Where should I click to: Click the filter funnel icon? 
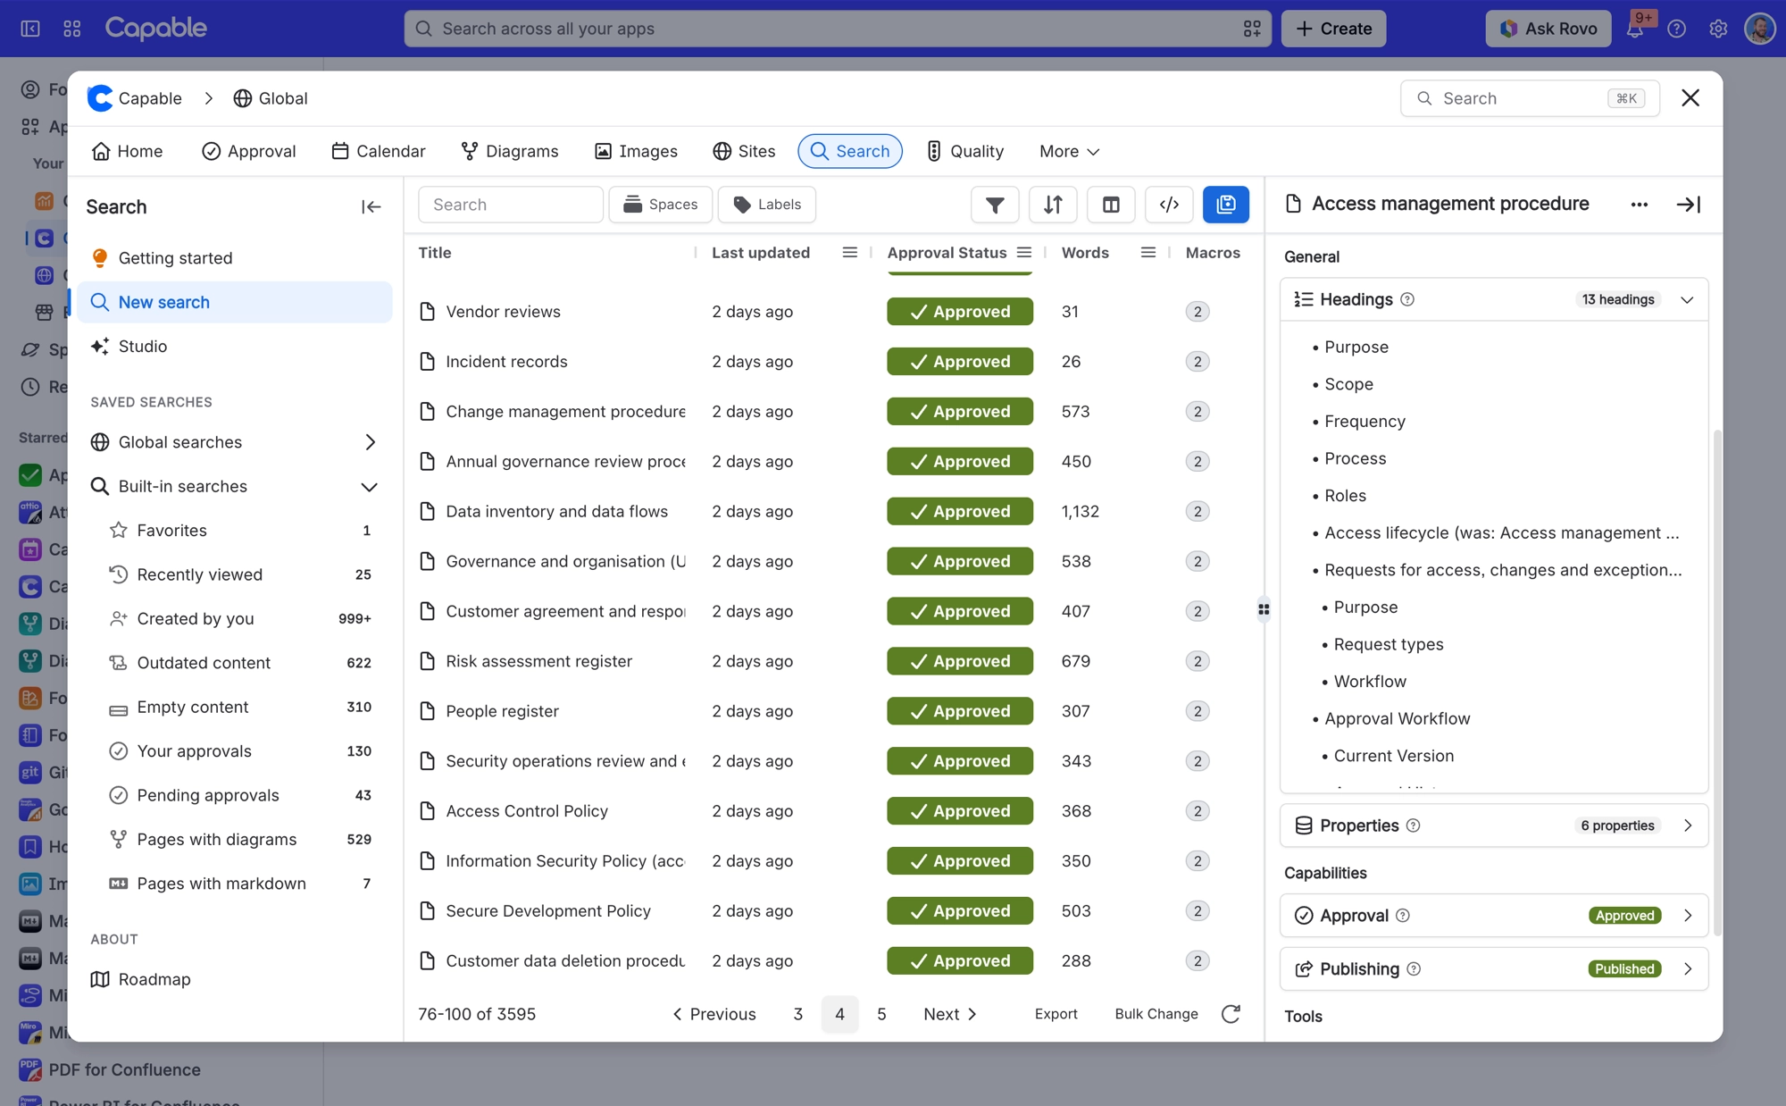[x=995, y=205]
